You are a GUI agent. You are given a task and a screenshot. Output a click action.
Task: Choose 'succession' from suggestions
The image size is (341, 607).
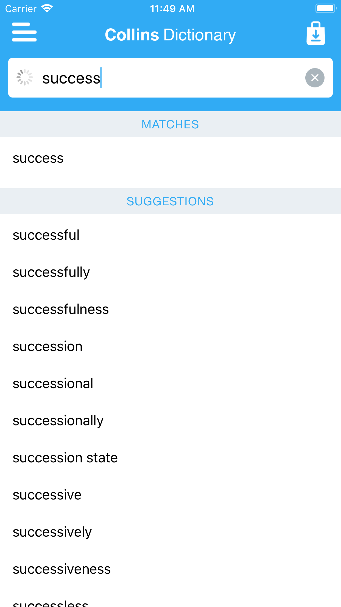170,346
